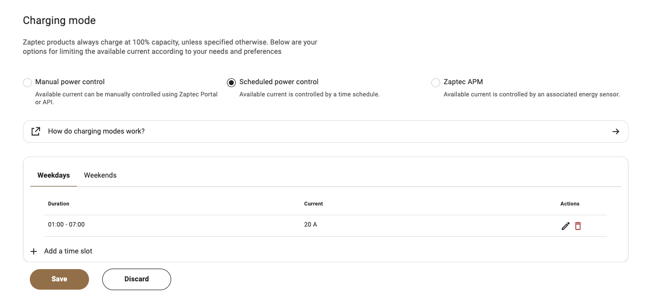Delete the 01:00 - 07:00 time slot

(x=578, y=226)
